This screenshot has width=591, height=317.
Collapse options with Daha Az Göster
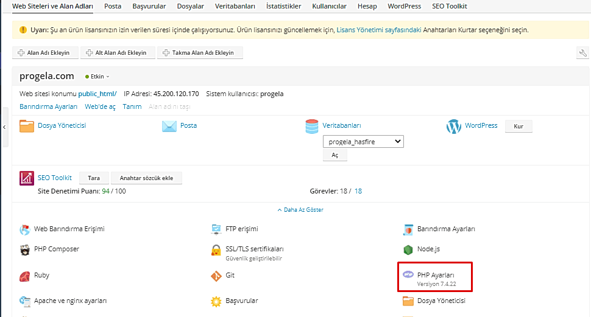pos(300,210)
